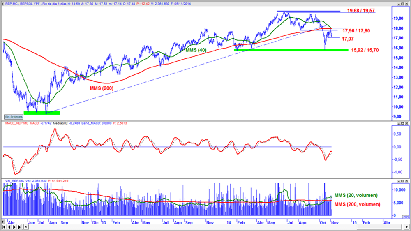Click the 'Sin órdenes' button

coord(14,117)
